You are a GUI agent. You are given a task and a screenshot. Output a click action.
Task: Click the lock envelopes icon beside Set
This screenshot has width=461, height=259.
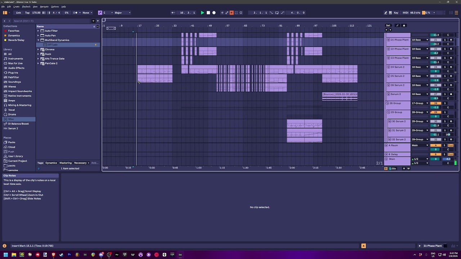click(404, 26)
